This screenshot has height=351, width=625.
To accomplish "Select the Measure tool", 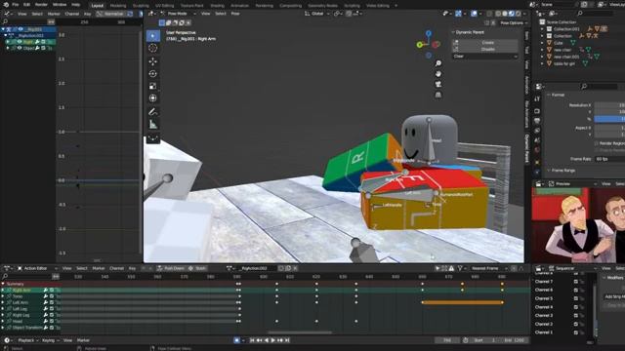I will (153, 125).
